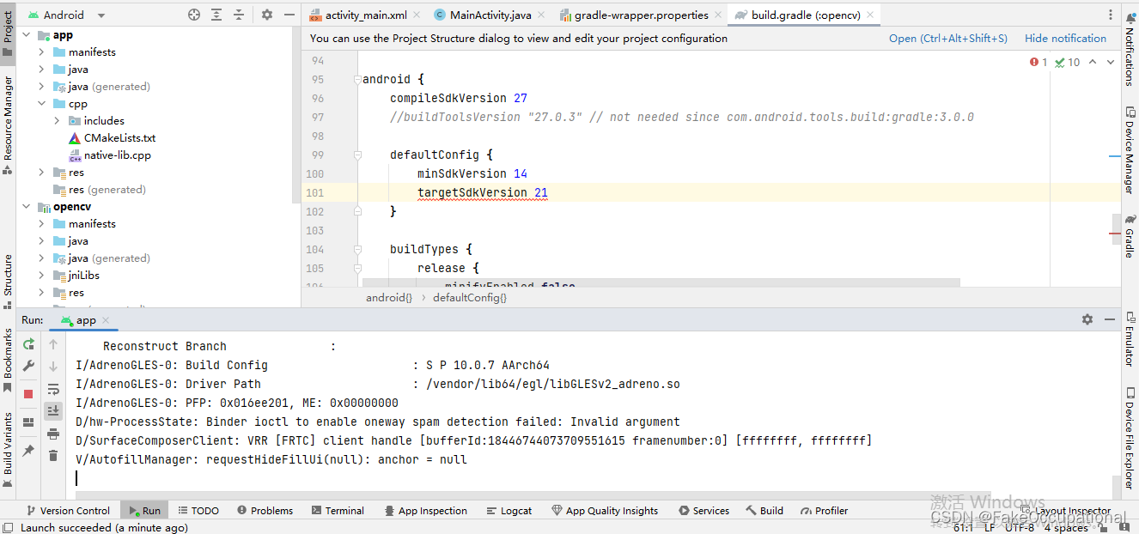Screen dimensions: 1139x534
Task: Clear the Run console with trash icon
Action: [53, 456]
